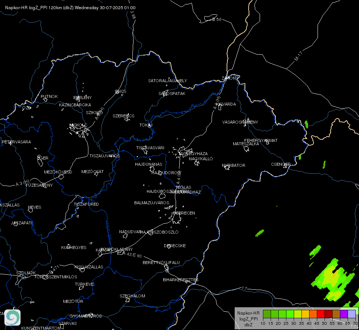Click the 'M-17' road label
The height and width of the screenshot is (330, 359).
coord(298,56)
